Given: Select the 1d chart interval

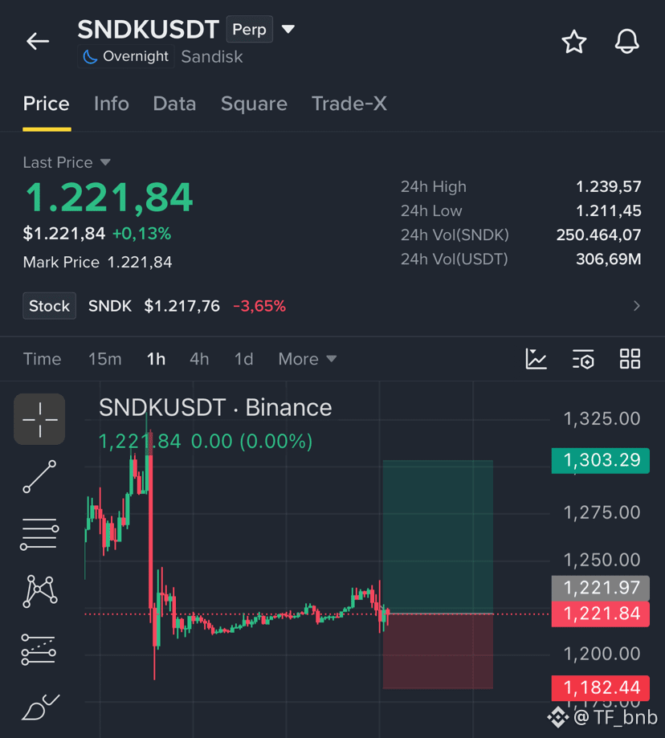Looking at the screenshot, I should (x=244, y=359).
